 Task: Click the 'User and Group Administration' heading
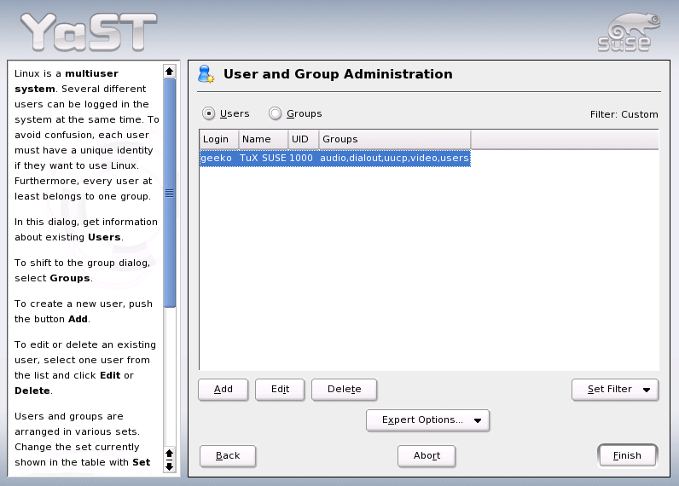(338, 74)
